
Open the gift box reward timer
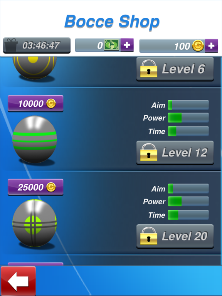tap(37, 45)
